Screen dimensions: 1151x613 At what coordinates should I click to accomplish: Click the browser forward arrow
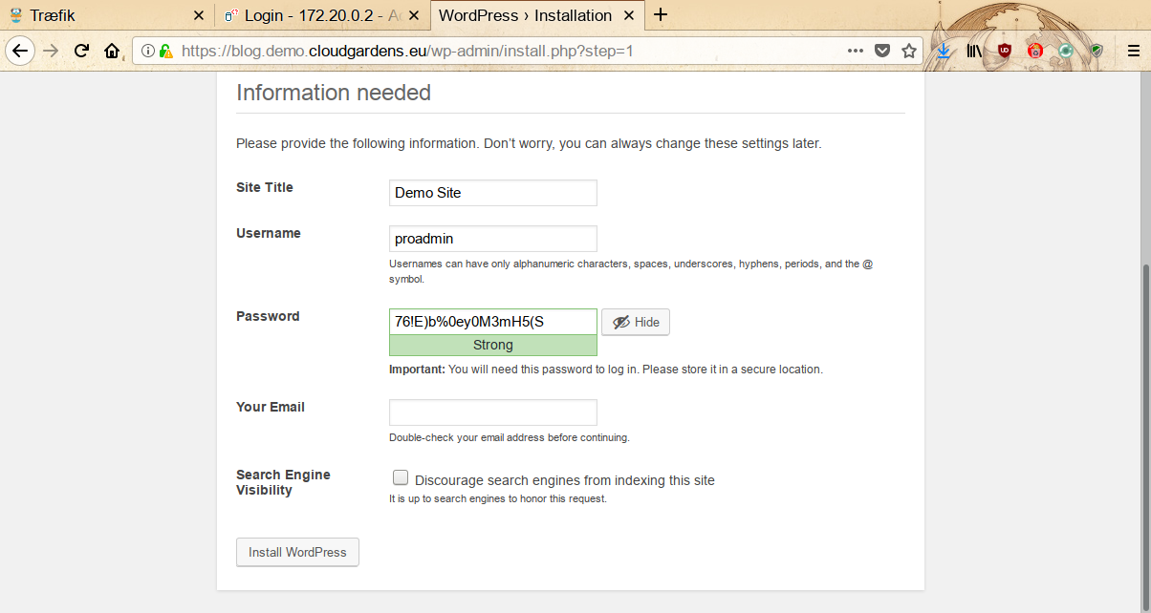(52, 51)
